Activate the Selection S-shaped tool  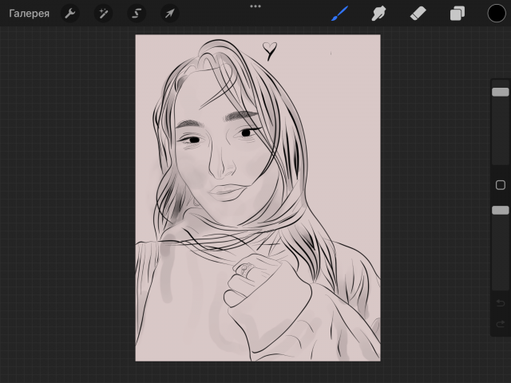coord(137,14)
